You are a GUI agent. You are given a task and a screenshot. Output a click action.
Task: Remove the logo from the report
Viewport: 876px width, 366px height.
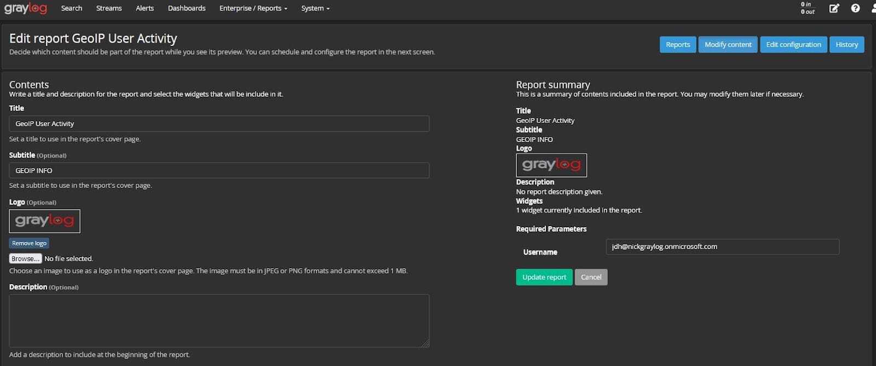click(x=29, y=243)
